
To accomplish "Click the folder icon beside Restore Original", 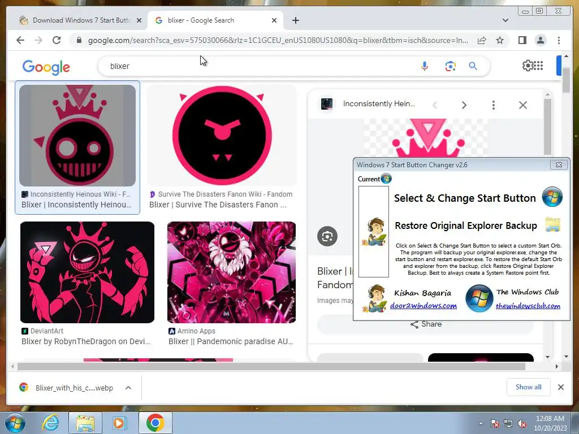I will pos(553,224).
